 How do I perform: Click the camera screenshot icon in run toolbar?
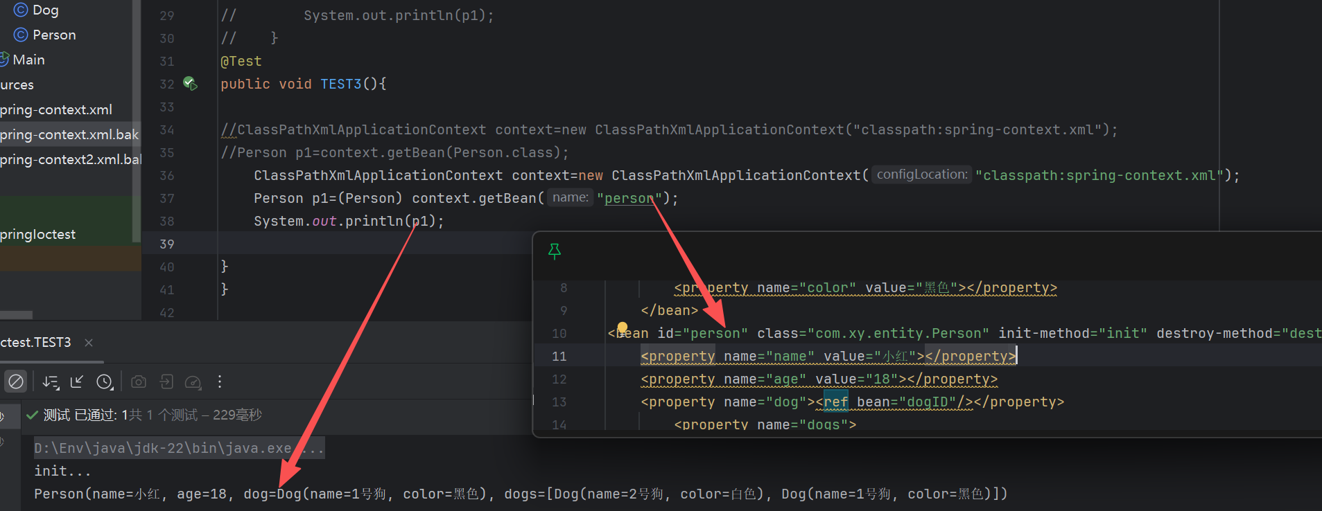click(139, 382)
